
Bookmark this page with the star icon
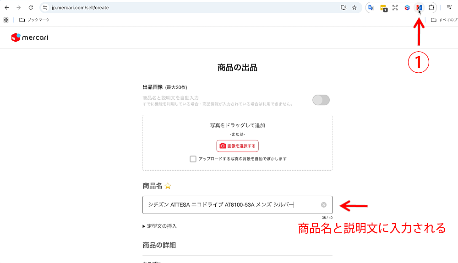354,8
